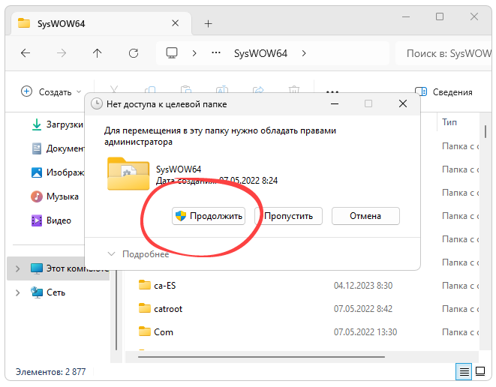The width and height of the screenshot is (496, 387).
Task: Open the toolbar more options ellipsis
Action: click(332, 91)
